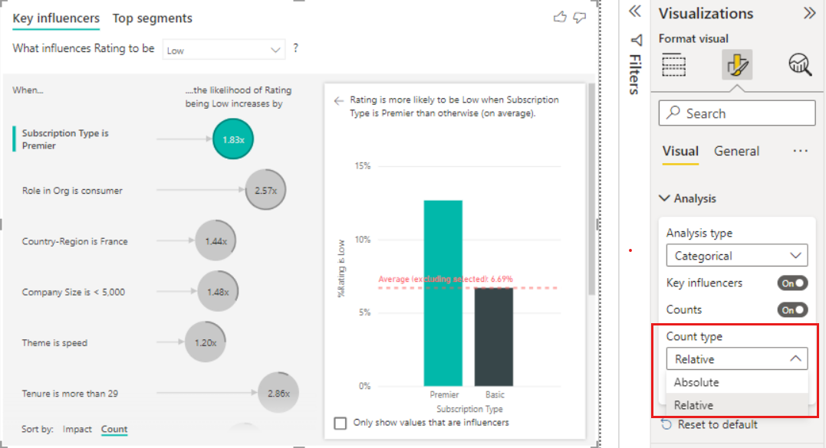The width and height of the screenshot is (826, 448).
Task: Switch to the General tab
Action: tap(736, 152)
